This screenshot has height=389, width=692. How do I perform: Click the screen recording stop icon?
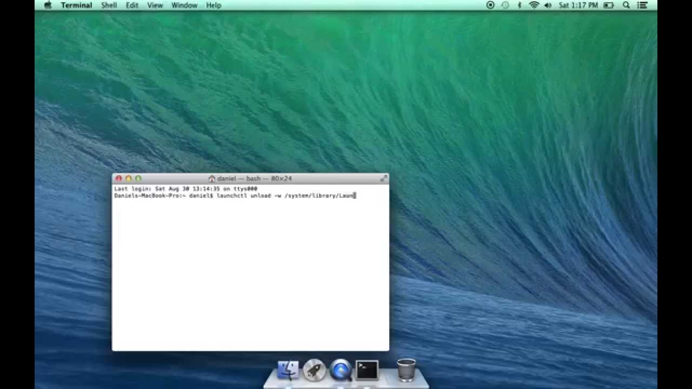[x=490, y=5]
